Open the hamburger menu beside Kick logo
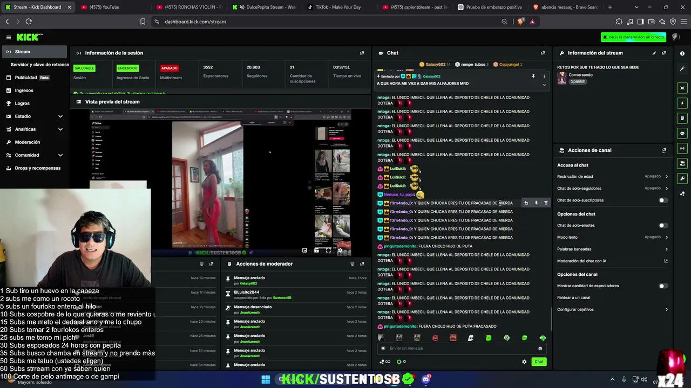This screenshot has height=388, width=691. click(x=9, y=37)
